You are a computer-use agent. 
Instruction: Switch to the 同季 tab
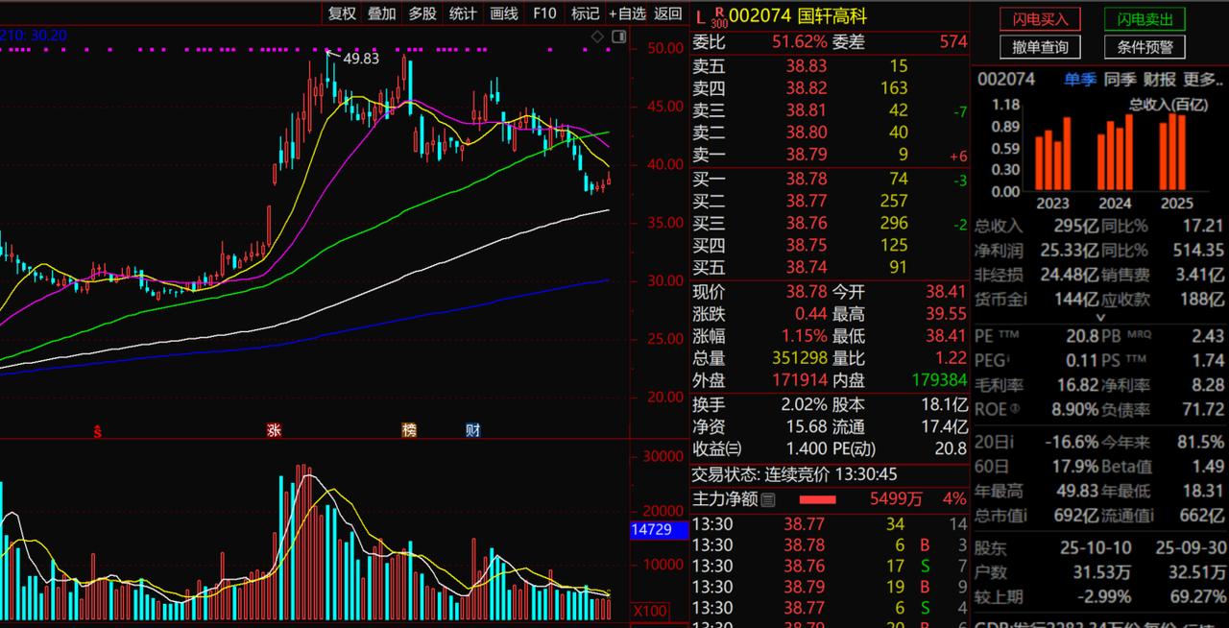pos(1120,79)
